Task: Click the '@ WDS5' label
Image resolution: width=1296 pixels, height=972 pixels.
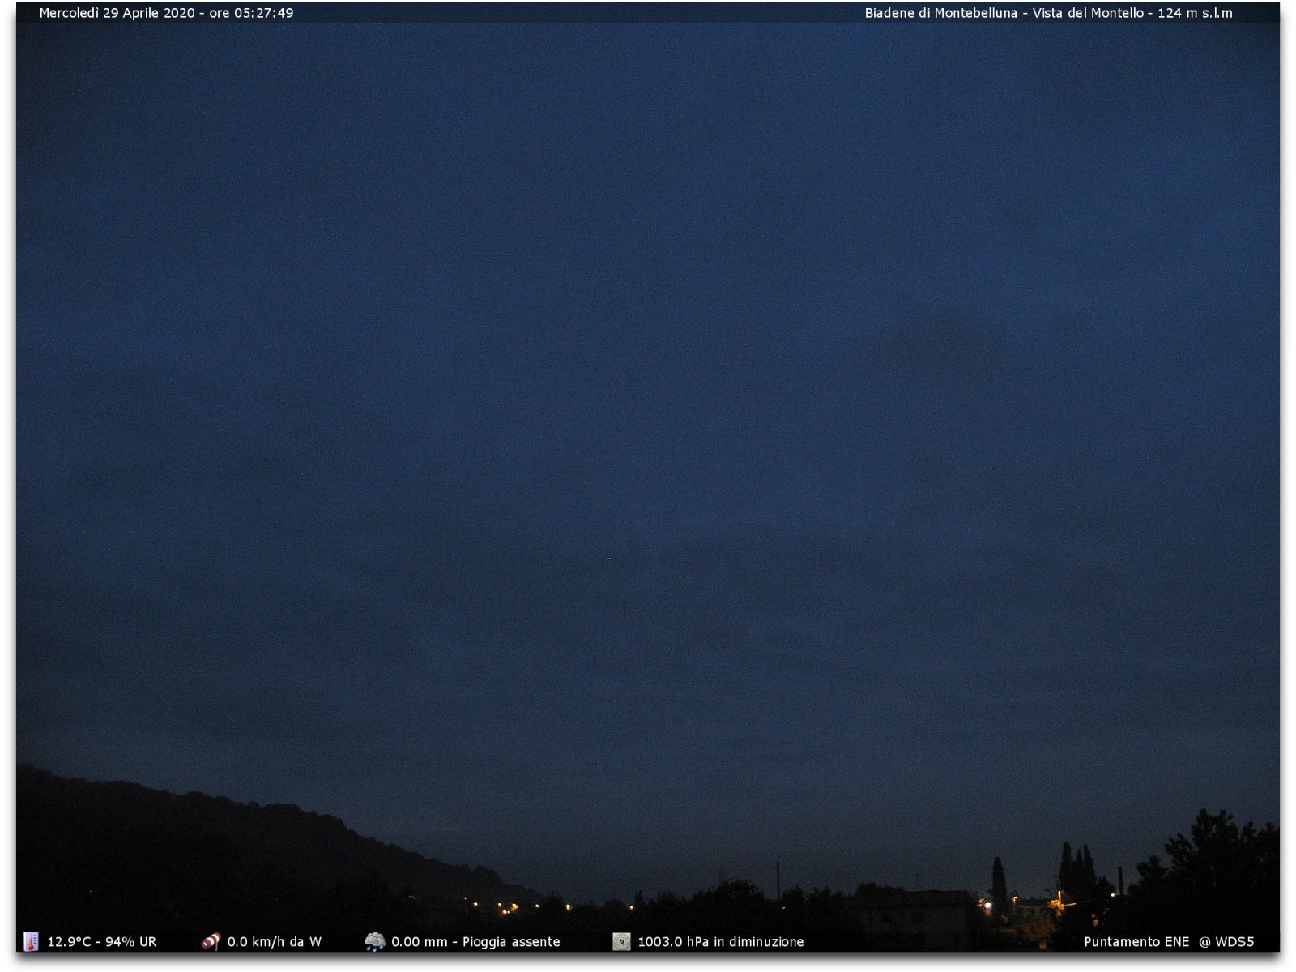Action: (x=1226, y=942)
